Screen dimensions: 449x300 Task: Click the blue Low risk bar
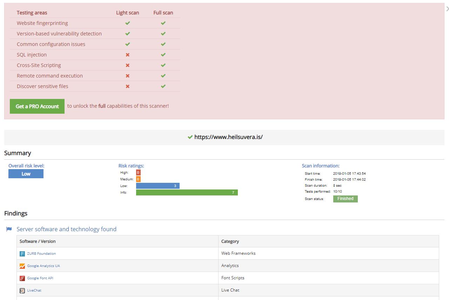[x=158, y=186]
